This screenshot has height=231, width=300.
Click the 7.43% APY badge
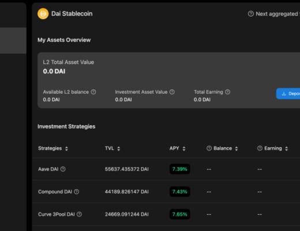pos(179,192)
